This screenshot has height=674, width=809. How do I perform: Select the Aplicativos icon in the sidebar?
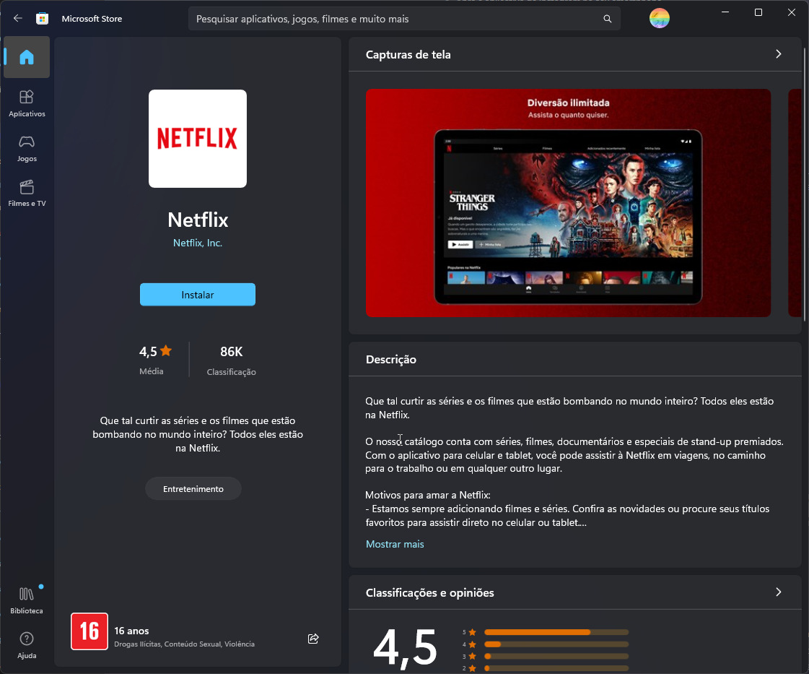click(x=27, y=101)
